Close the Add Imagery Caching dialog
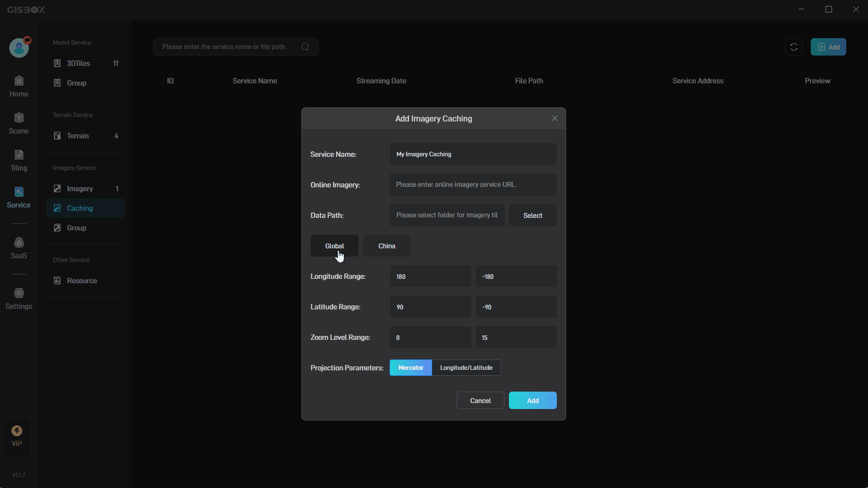868x488 pixels. click(x=555, y=118)
